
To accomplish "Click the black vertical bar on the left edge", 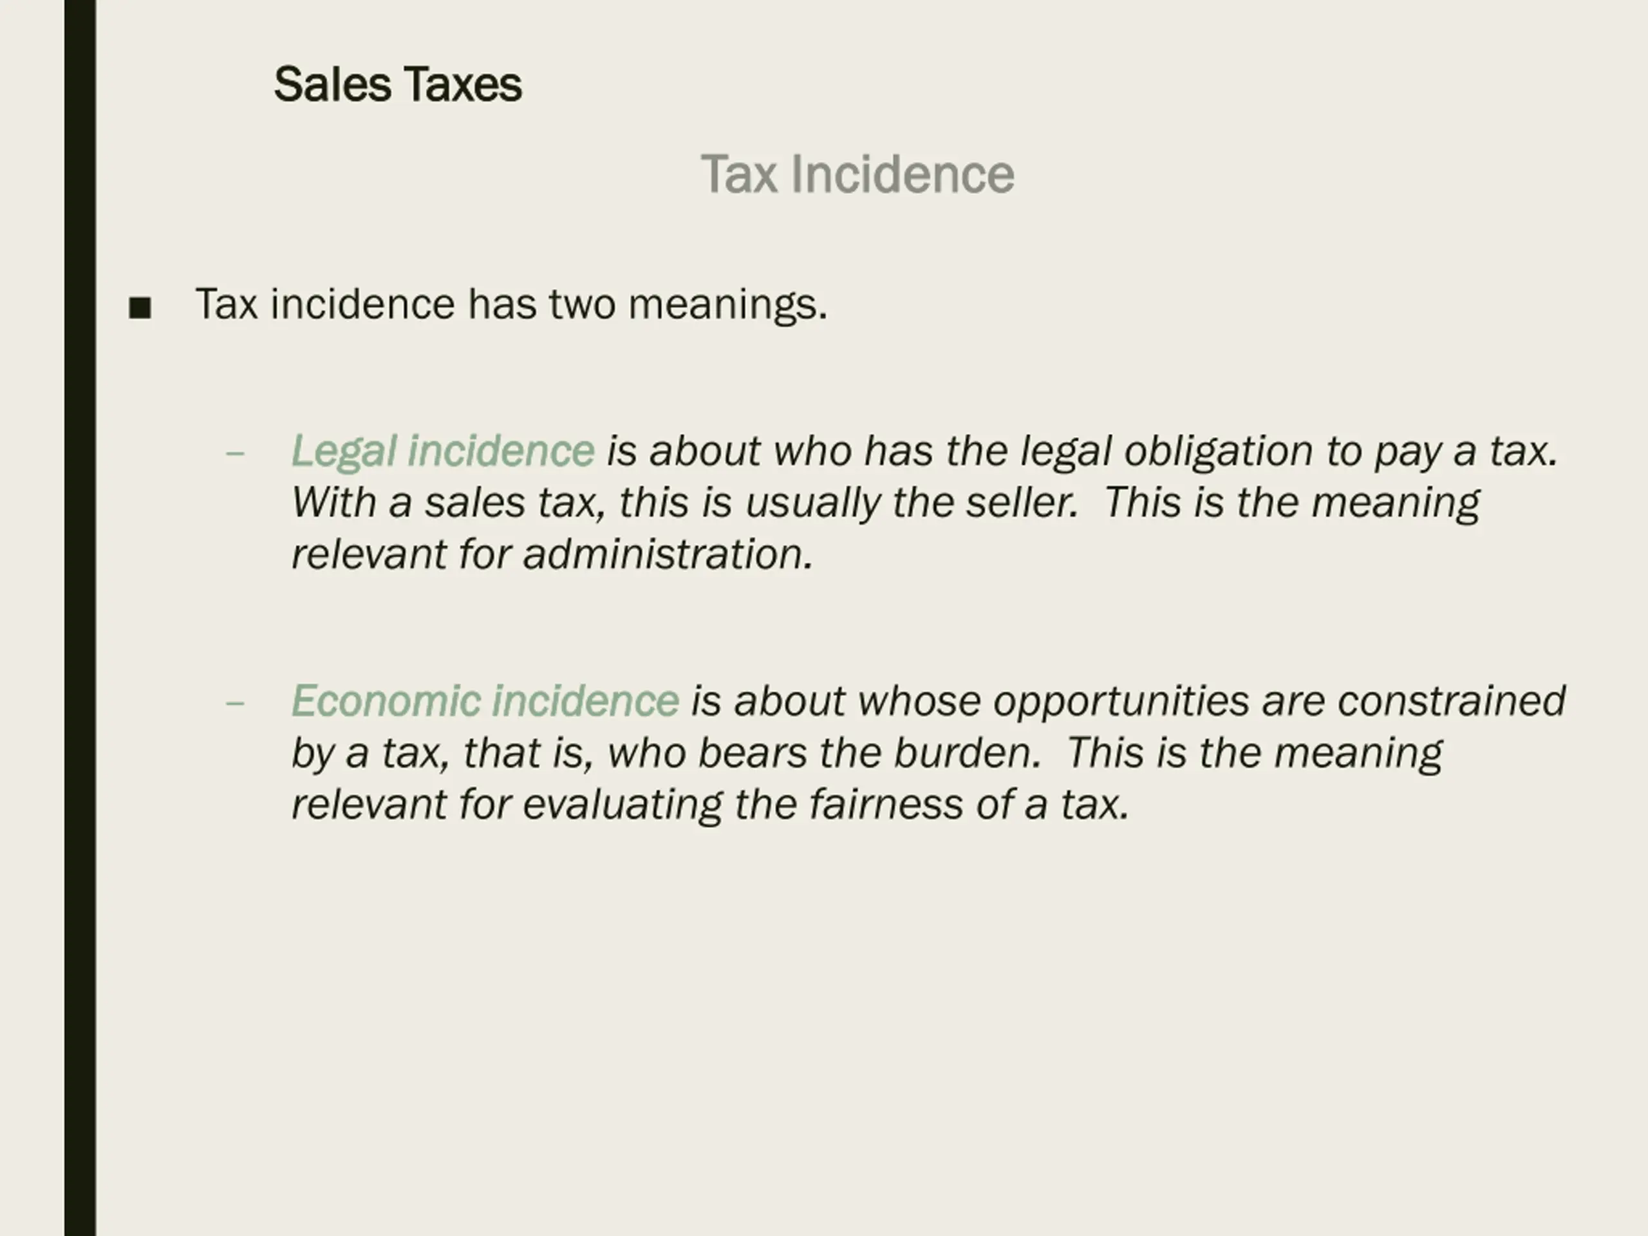I will (x=80, y=617).
